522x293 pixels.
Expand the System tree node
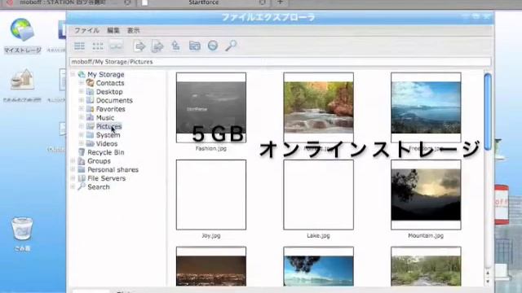[82, 135]
